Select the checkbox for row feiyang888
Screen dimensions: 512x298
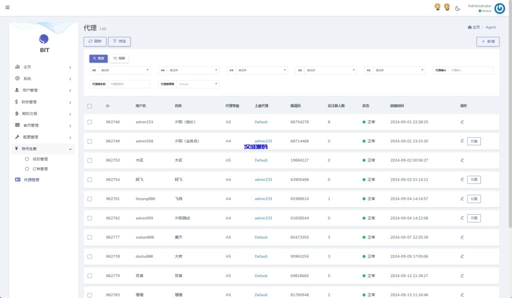pos(89,199)
